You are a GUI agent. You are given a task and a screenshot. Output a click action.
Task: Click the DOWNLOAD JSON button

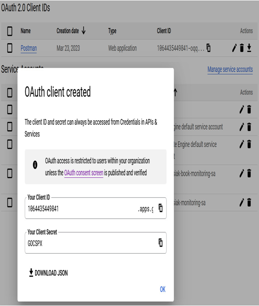click(x=48, y=273)
